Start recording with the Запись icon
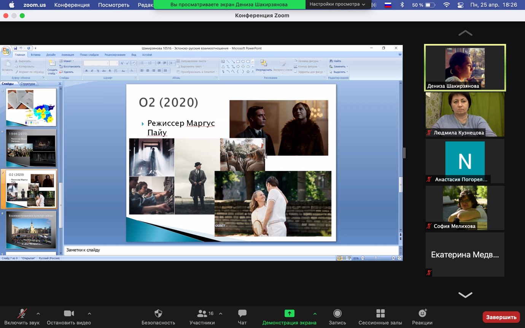The image size is (525, 328). pyautogui.click(x=337, y=314)
